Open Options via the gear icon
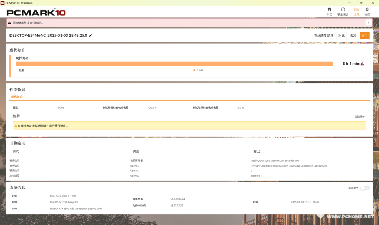Screen dimensions: 379x225 [367, 9]
